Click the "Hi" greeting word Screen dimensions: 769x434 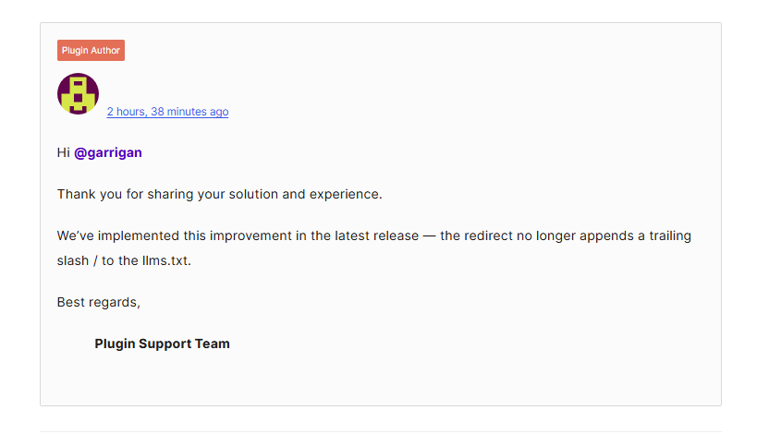click(63, 152)
